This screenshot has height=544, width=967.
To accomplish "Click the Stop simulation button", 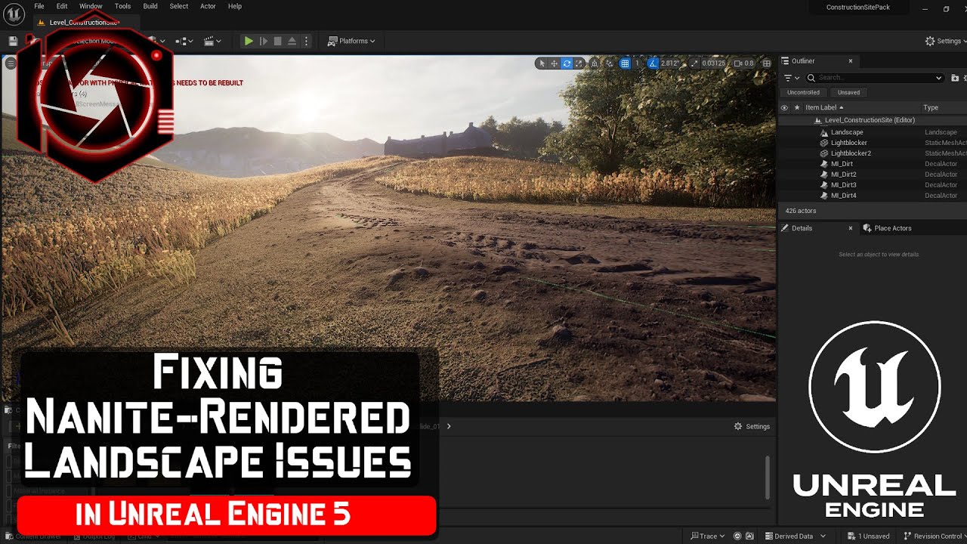I will [277, 41].
